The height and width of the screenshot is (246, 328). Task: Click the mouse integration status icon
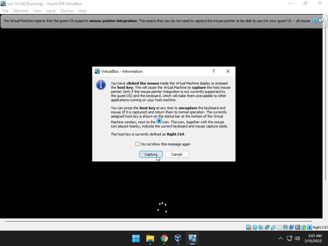[304, 227]
